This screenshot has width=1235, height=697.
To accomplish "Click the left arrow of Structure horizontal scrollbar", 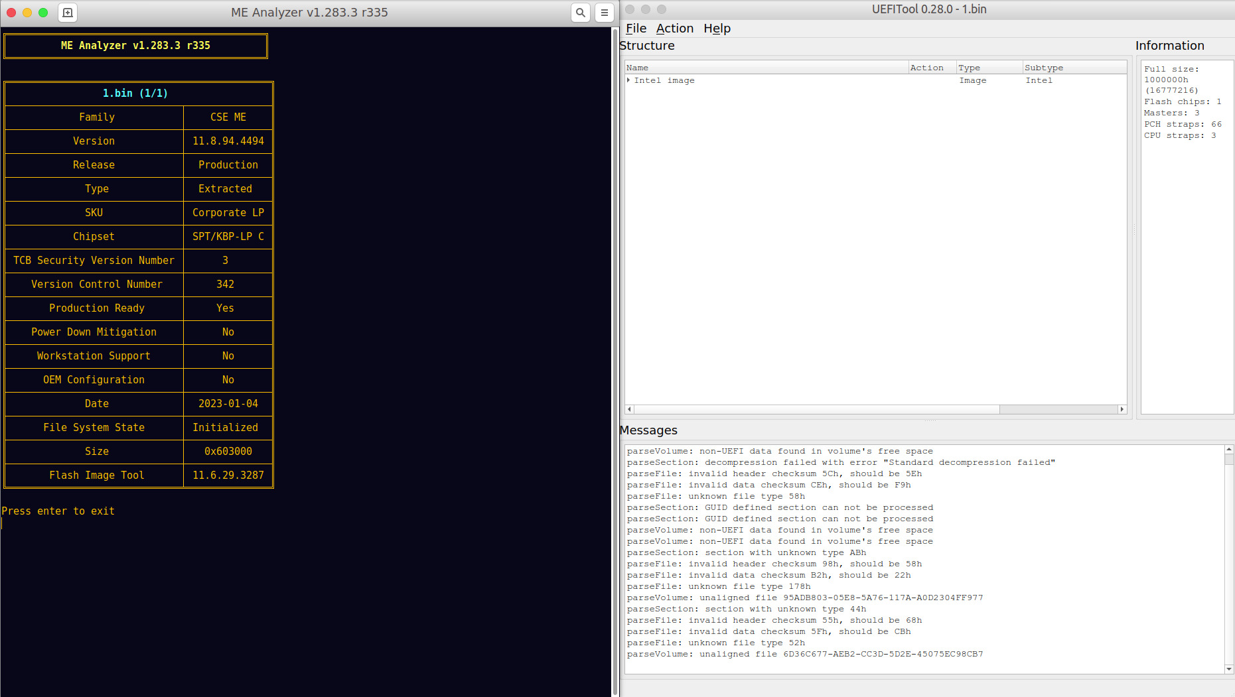I will tap(629, 409).
